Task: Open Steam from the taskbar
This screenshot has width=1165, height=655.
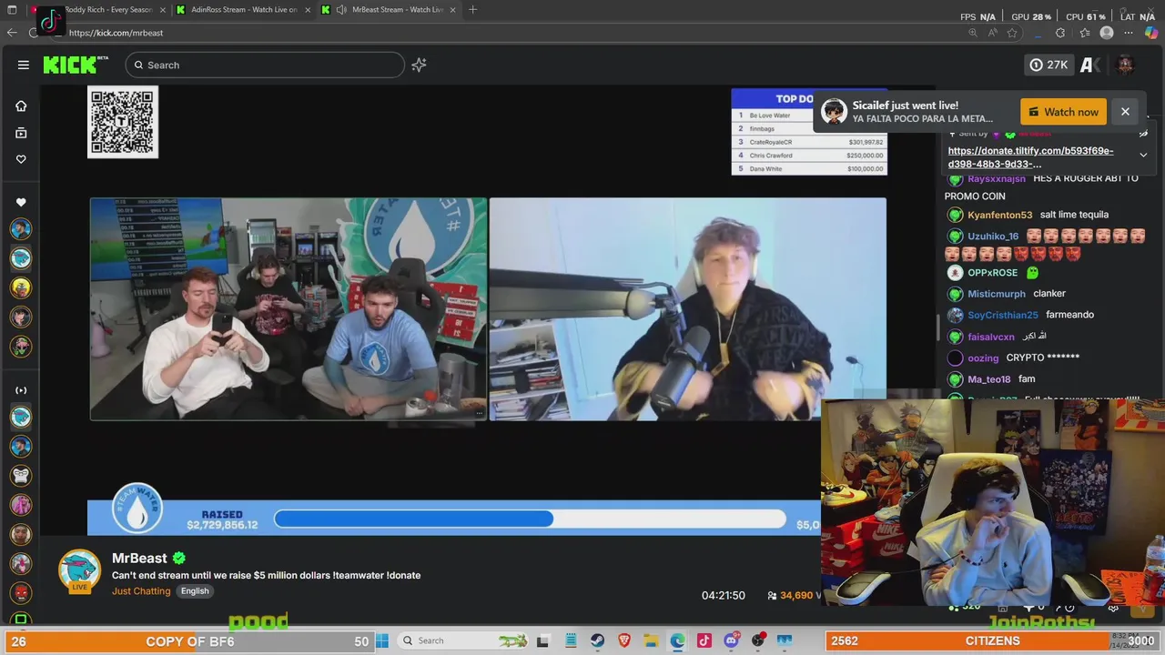Action: (598, 640)
